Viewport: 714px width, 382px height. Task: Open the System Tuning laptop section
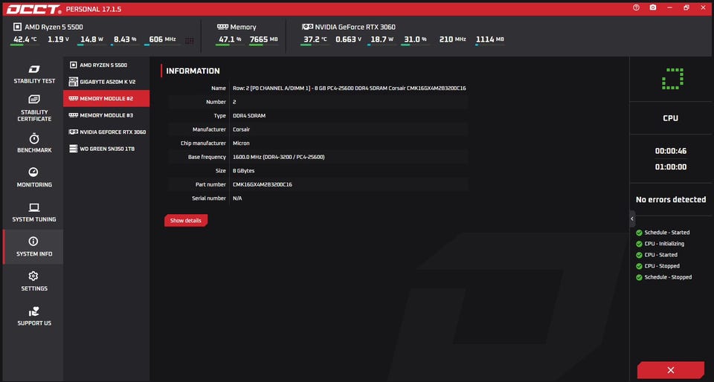point(34,213)
